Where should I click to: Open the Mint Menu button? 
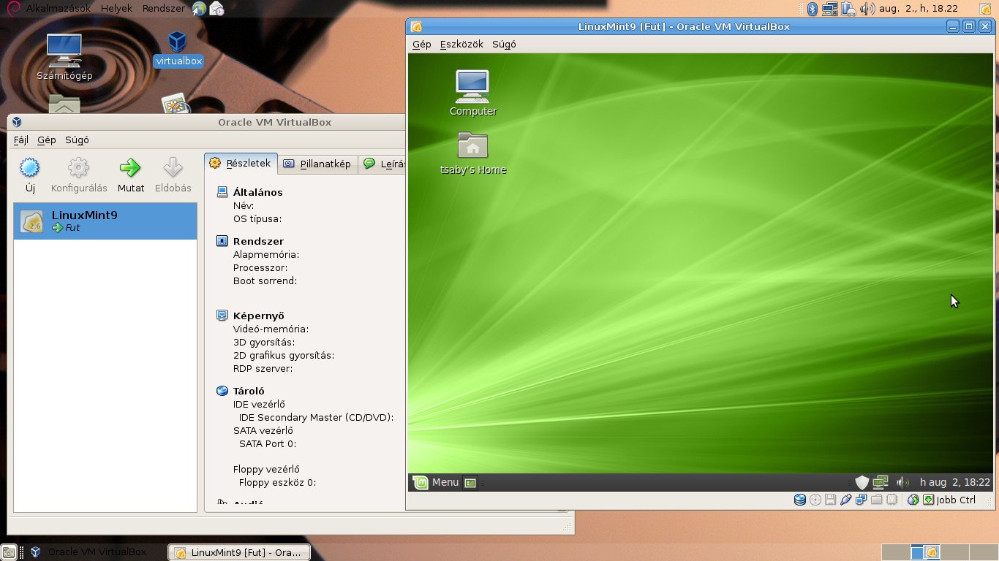(437, 482)
